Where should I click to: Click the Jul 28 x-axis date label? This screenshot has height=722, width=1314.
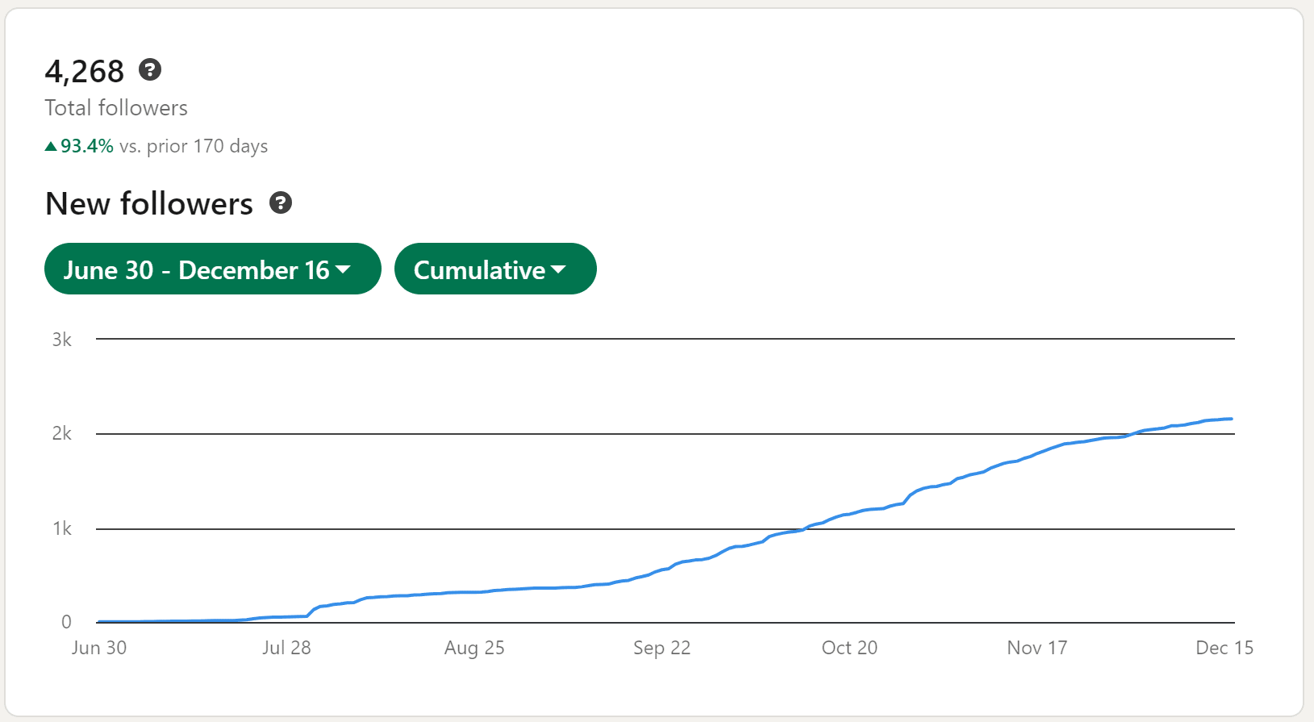click(x=286, y=648)
